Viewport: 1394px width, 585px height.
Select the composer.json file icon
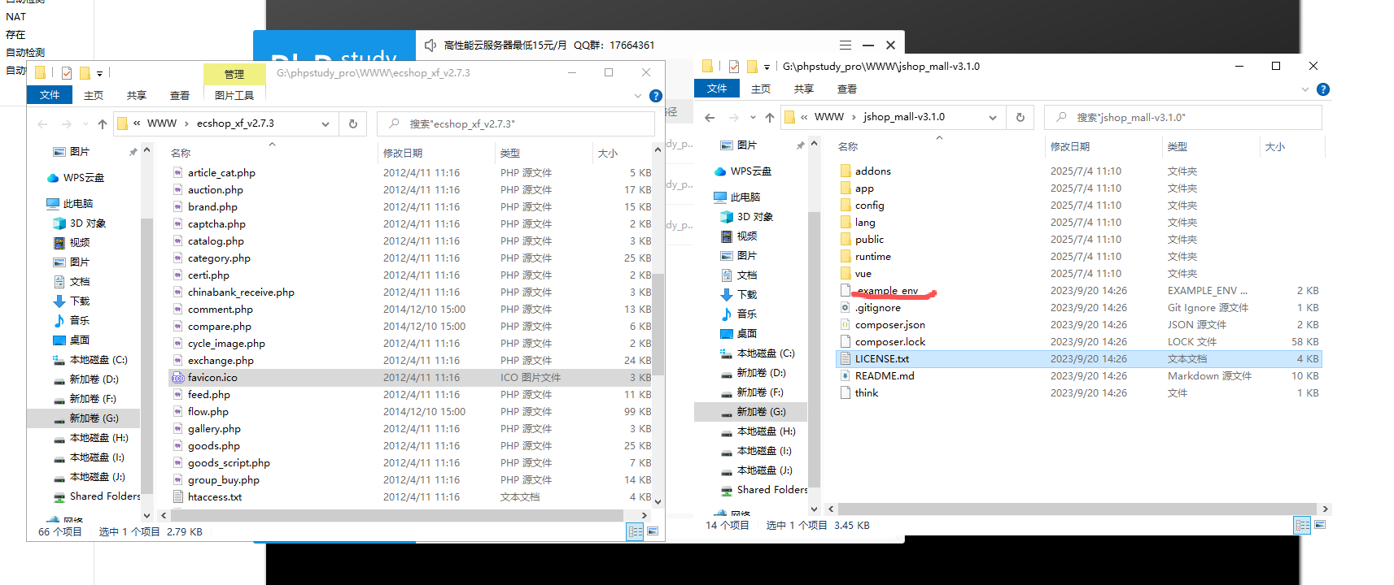846,325
